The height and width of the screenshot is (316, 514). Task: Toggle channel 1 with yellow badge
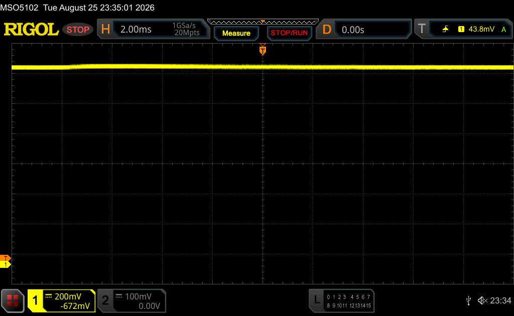pyautogui.click(x=35, y=300)
